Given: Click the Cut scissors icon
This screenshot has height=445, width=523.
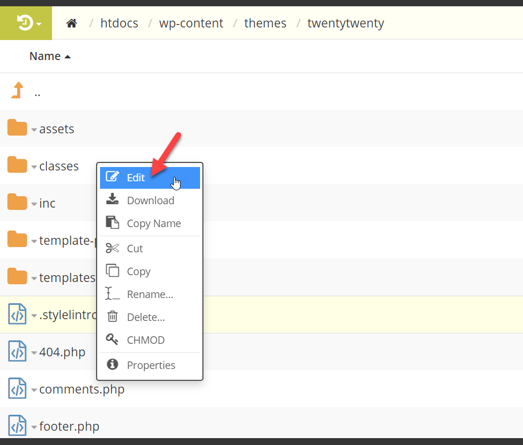Looking at the screenshot, I should click(x=113, y=248).
